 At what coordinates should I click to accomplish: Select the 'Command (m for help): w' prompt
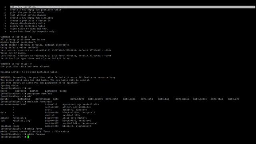point(16,64)
